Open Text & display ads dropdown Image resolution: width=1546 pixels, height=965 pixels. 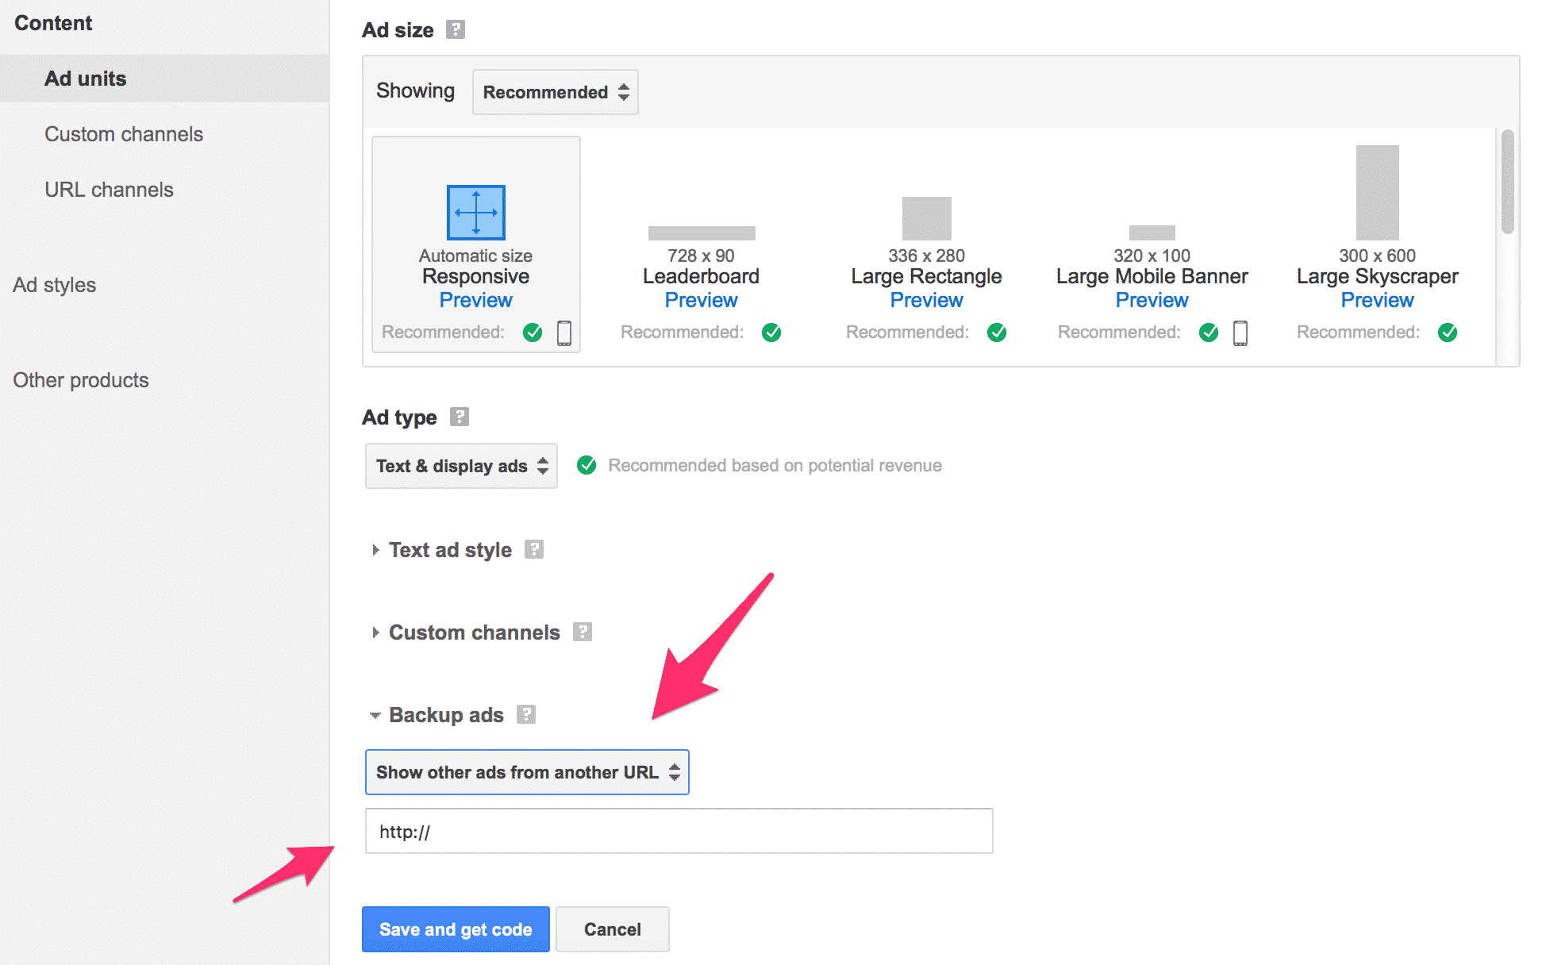461,466
